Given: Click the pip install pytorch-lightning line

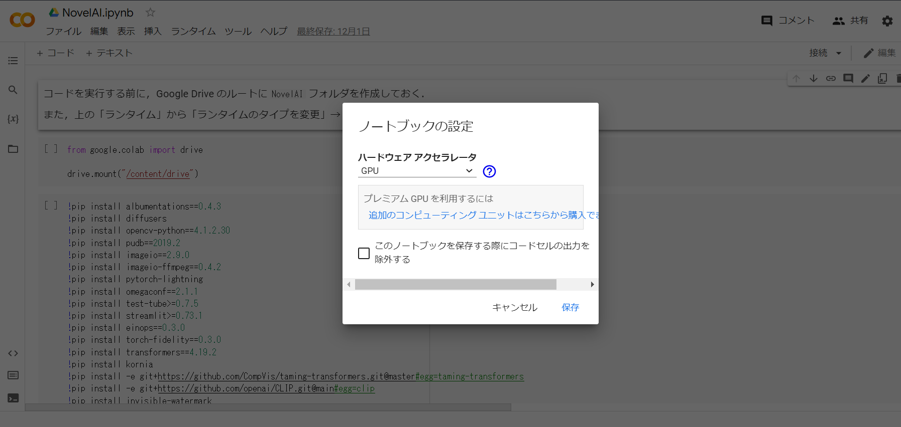Looking at the screenshot, I should tap(136, 279).
